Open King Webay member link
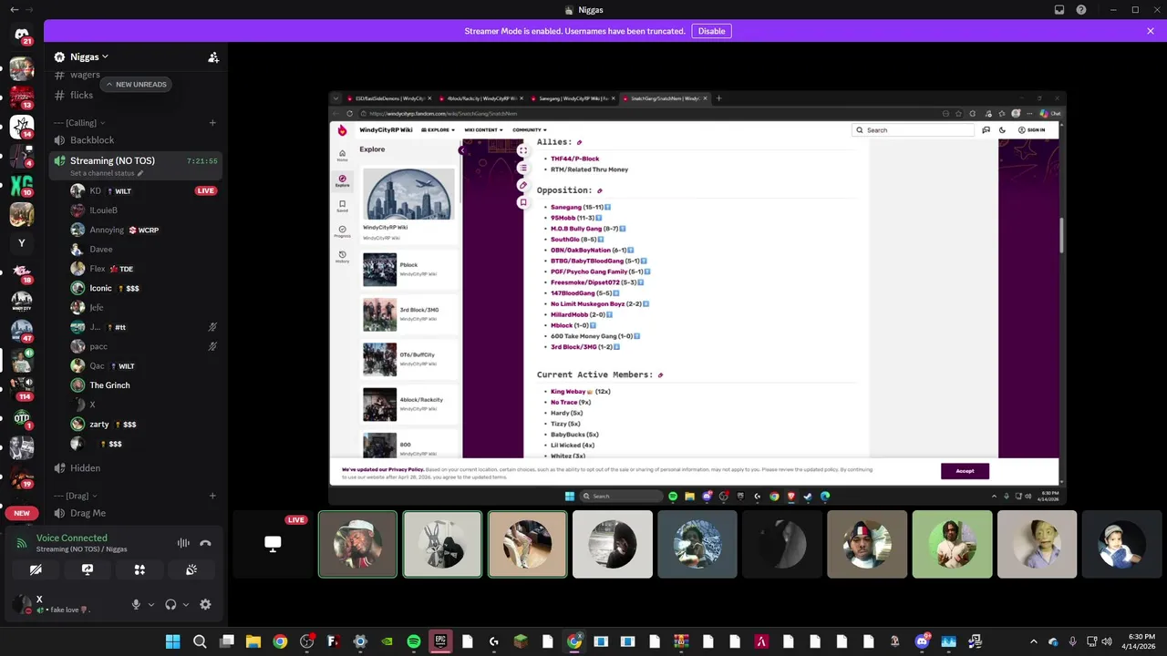 [568, 392]
